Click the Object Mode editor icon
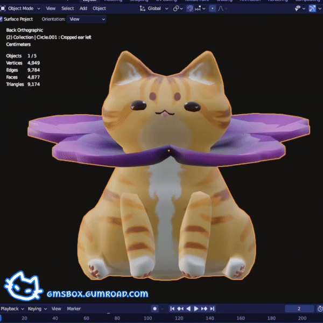The height and width of the screenshot is (323, 323). click(3, 9)
